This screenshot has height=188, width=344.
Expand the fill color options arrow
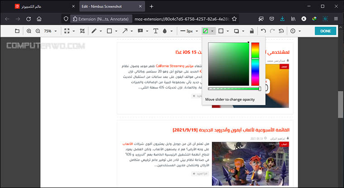pyautogui.click(x=228, y=31)
